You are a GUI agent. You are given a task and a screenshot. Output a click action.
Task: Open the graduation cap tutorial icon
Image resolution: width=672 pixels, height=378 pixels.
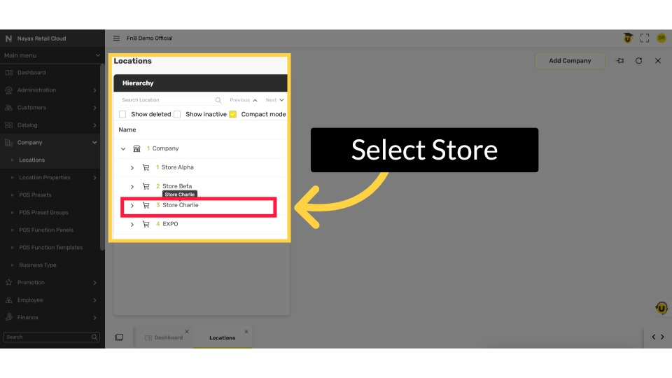[x=628, y=38]
